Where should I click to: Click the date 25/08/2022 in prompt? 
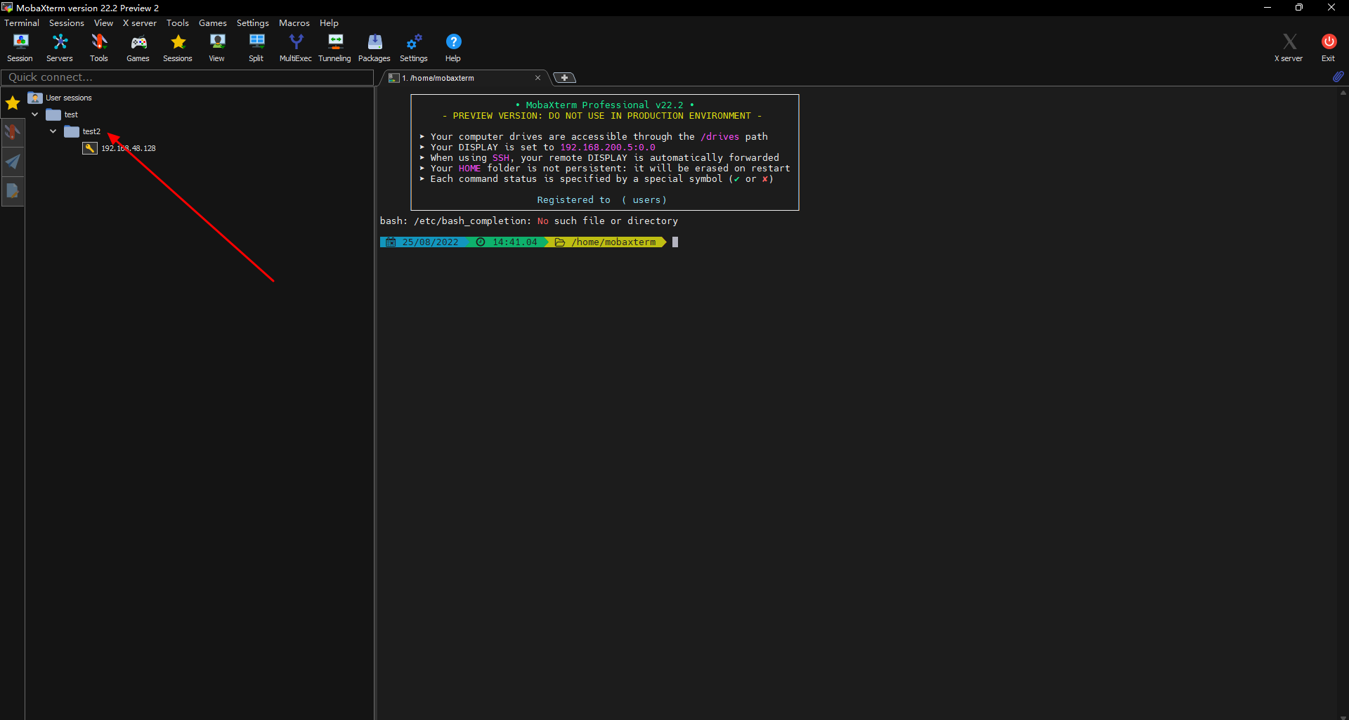(x=430, y=242)
